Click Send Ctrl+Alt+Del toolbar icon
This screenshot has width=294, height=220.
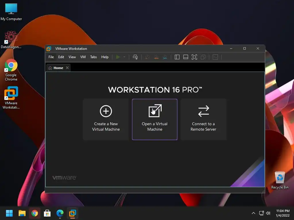(135, 57)
